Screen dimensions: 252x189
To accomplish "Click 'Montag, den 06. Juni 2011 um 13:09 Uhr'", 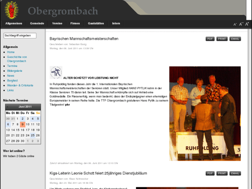I will click(x=71, y=49).
